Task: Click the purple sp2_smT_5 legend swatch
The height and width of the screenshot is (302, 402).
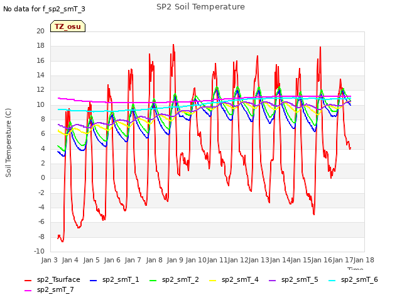Action: [272, 281]
